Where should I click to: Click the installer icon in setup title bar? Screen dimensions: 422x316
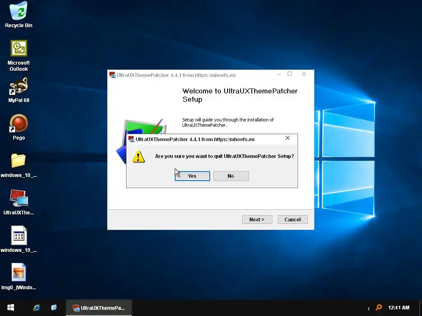(x=112, y=75)
